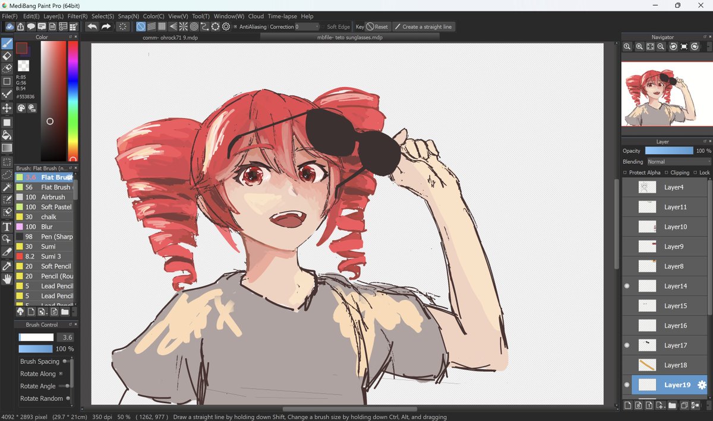Select the Airbrush brush

coord(45,197)
